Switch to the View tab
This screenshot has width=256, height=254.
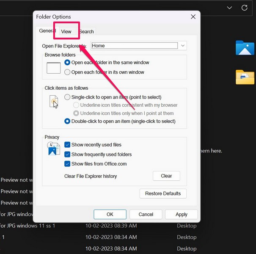pyautogui.click(x=66, y=32)
